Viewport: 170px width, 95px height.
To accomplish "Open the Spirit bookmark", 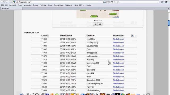I will 20,5.
